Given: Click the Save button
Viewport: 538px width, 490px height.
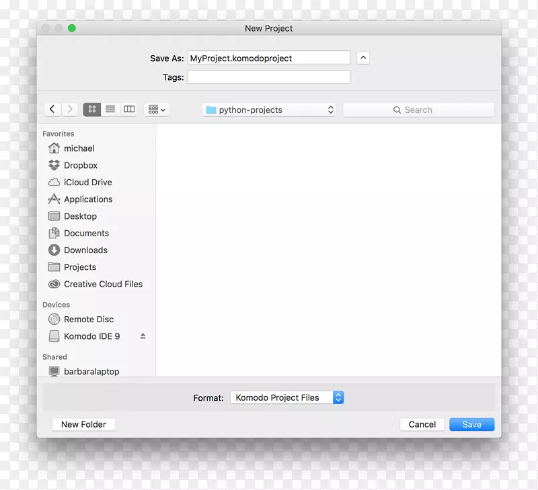Looking at the screenshot, I should (x=472, y=424).
